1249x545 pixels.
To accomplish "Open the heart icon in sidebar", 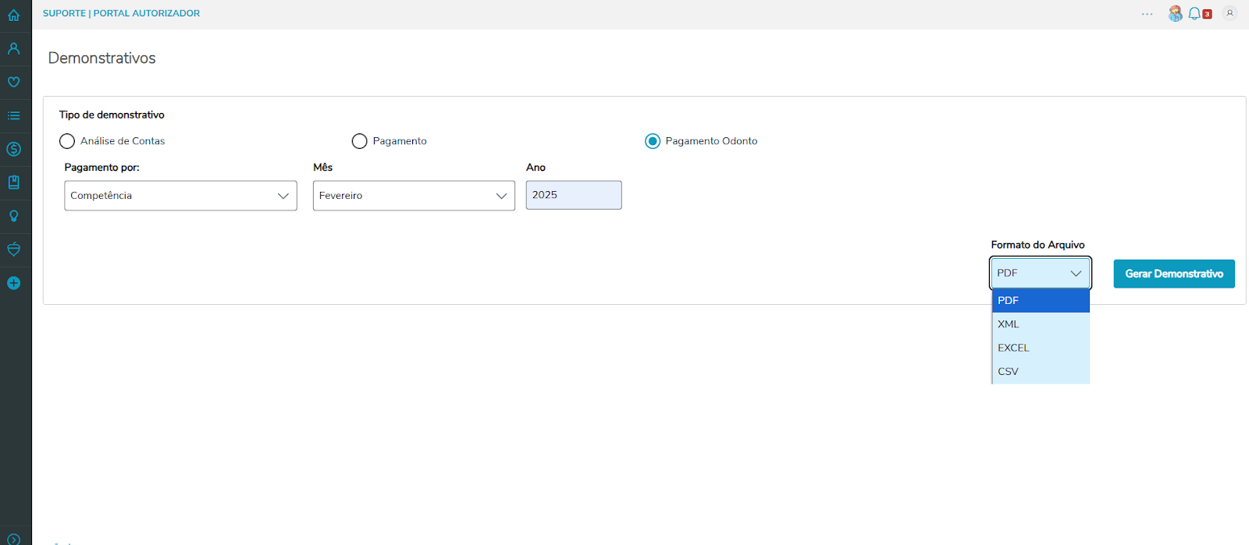I will [13, 82].
